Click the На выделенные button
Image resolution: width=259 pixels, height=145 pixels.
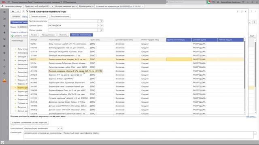tap(48, 35)
